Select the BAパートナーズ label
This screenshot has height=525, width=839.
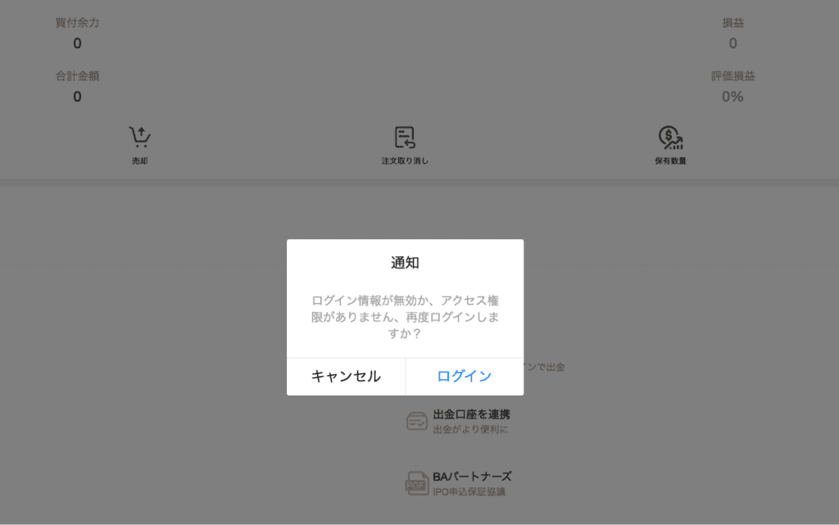[x=472, y=477]
